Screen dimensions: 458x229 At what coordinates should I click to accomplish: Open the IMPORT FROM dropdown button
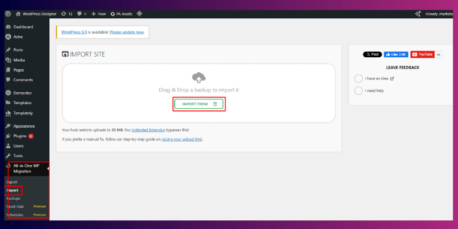tap(199, 104)
